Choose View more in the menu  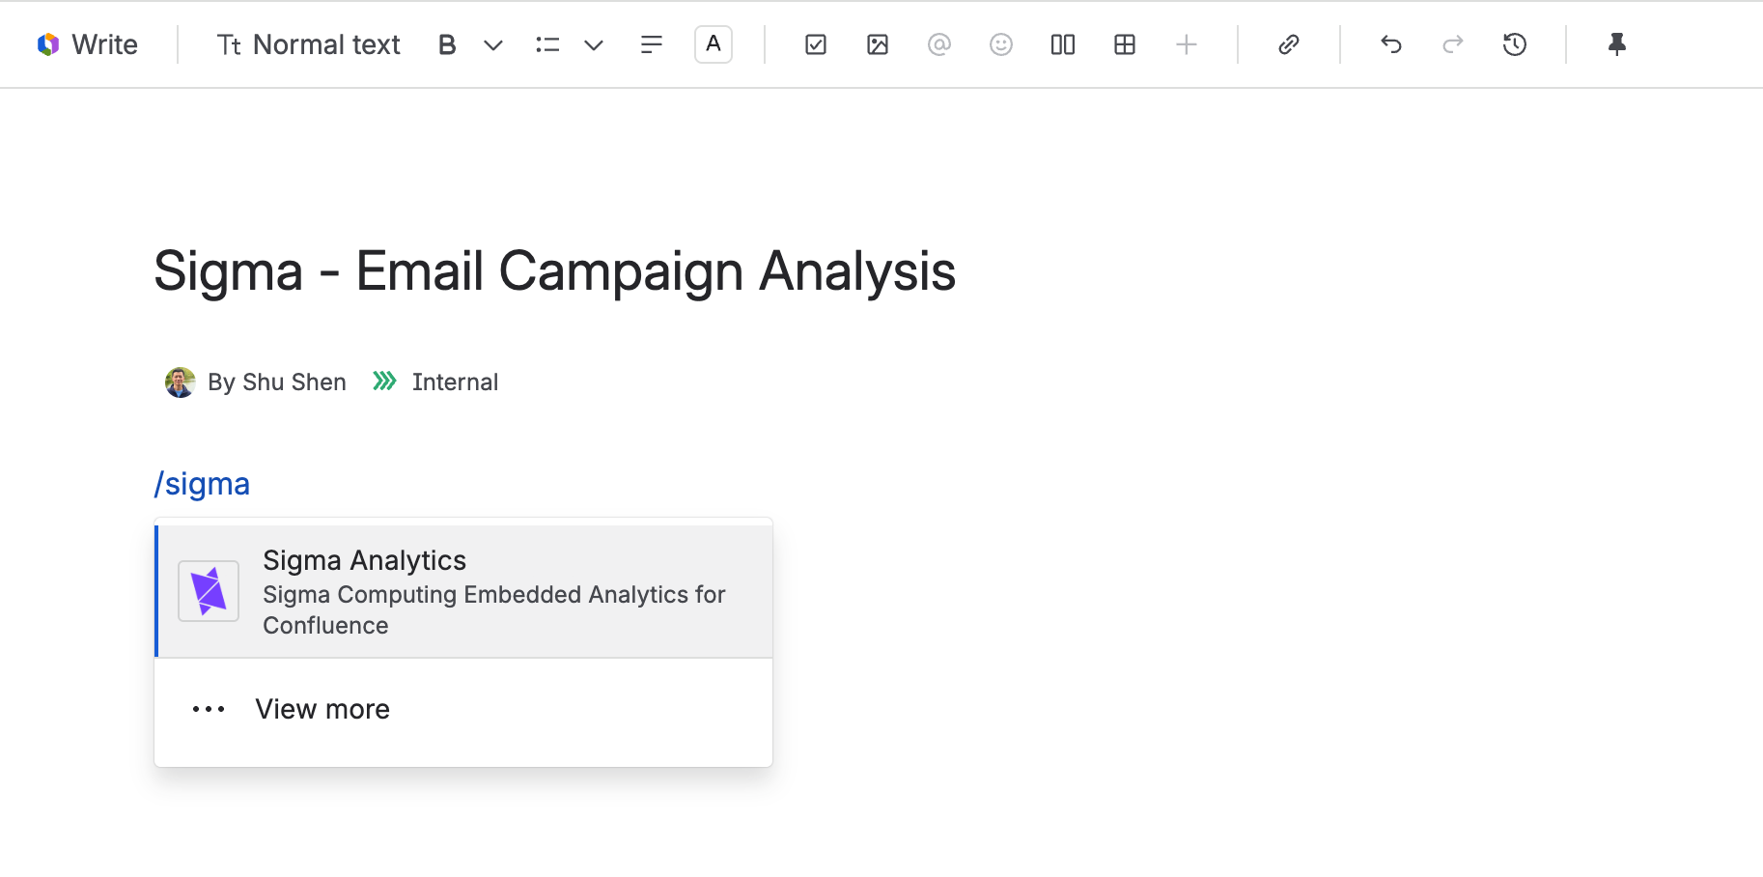point(322,709)
